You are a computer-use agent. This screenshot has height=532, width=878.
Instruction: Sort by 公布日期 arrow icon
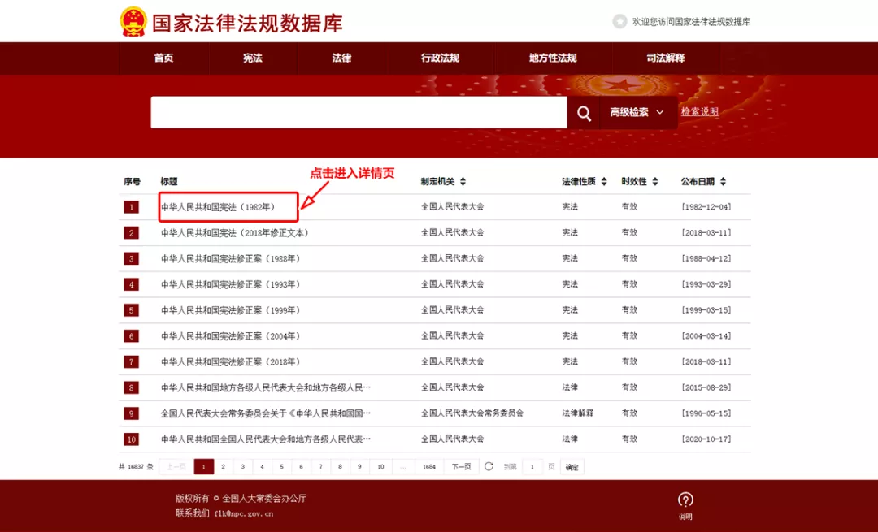[723, 182]
